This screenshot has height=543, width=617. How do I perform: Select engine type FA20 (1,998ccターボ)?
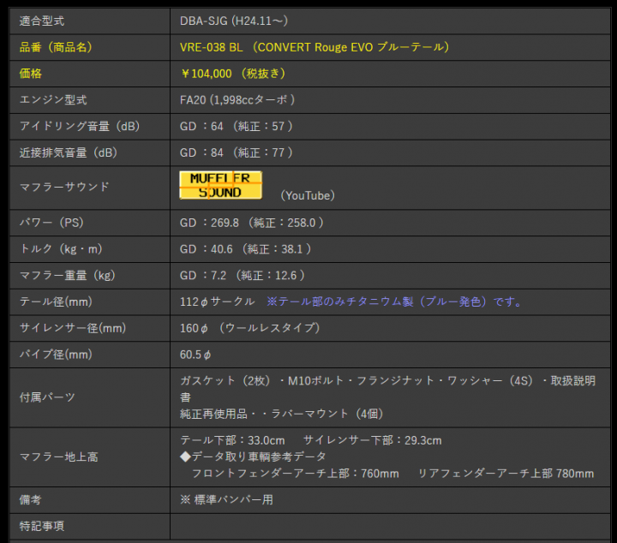tap(237, 100)
